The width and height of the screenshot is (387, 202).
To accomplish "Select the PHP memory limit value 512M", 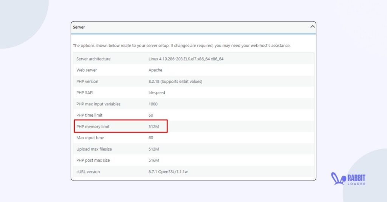I will point(153,126).
